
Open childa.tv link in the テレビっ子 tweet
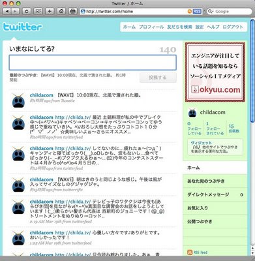73,202
